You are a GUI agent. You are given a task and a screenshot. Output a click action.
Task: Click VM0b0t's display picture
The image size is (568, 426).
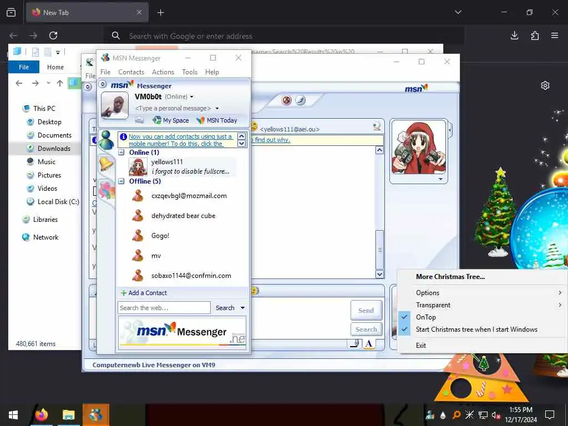tap(115, 105)
